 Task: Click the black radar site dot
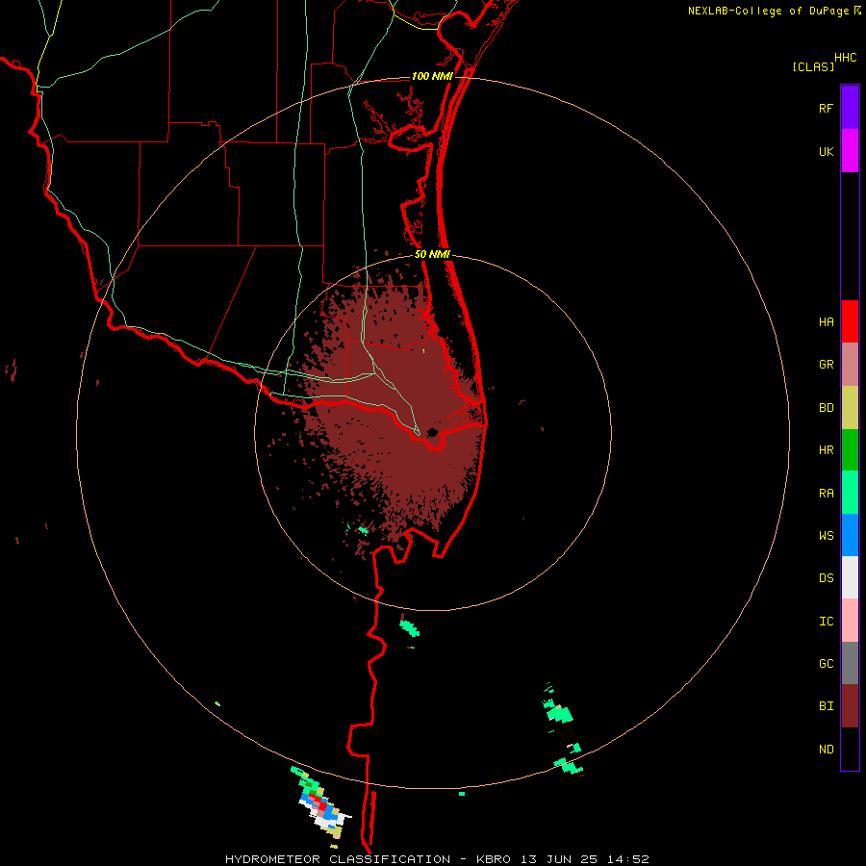tap(432, 432)
